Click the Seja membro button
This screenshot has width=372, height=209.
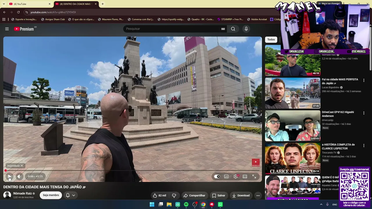(51, 195)
